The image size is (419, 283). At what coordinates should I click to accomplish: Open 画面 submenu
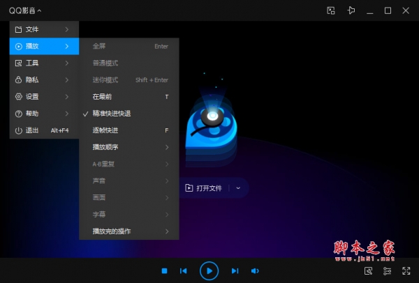click(x=129, y=198)
